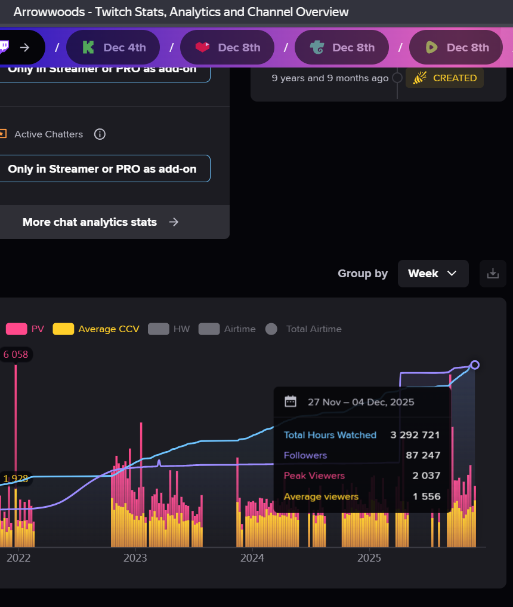
Task: Enable the Total Airtime series legend
Action: point(304,329)
